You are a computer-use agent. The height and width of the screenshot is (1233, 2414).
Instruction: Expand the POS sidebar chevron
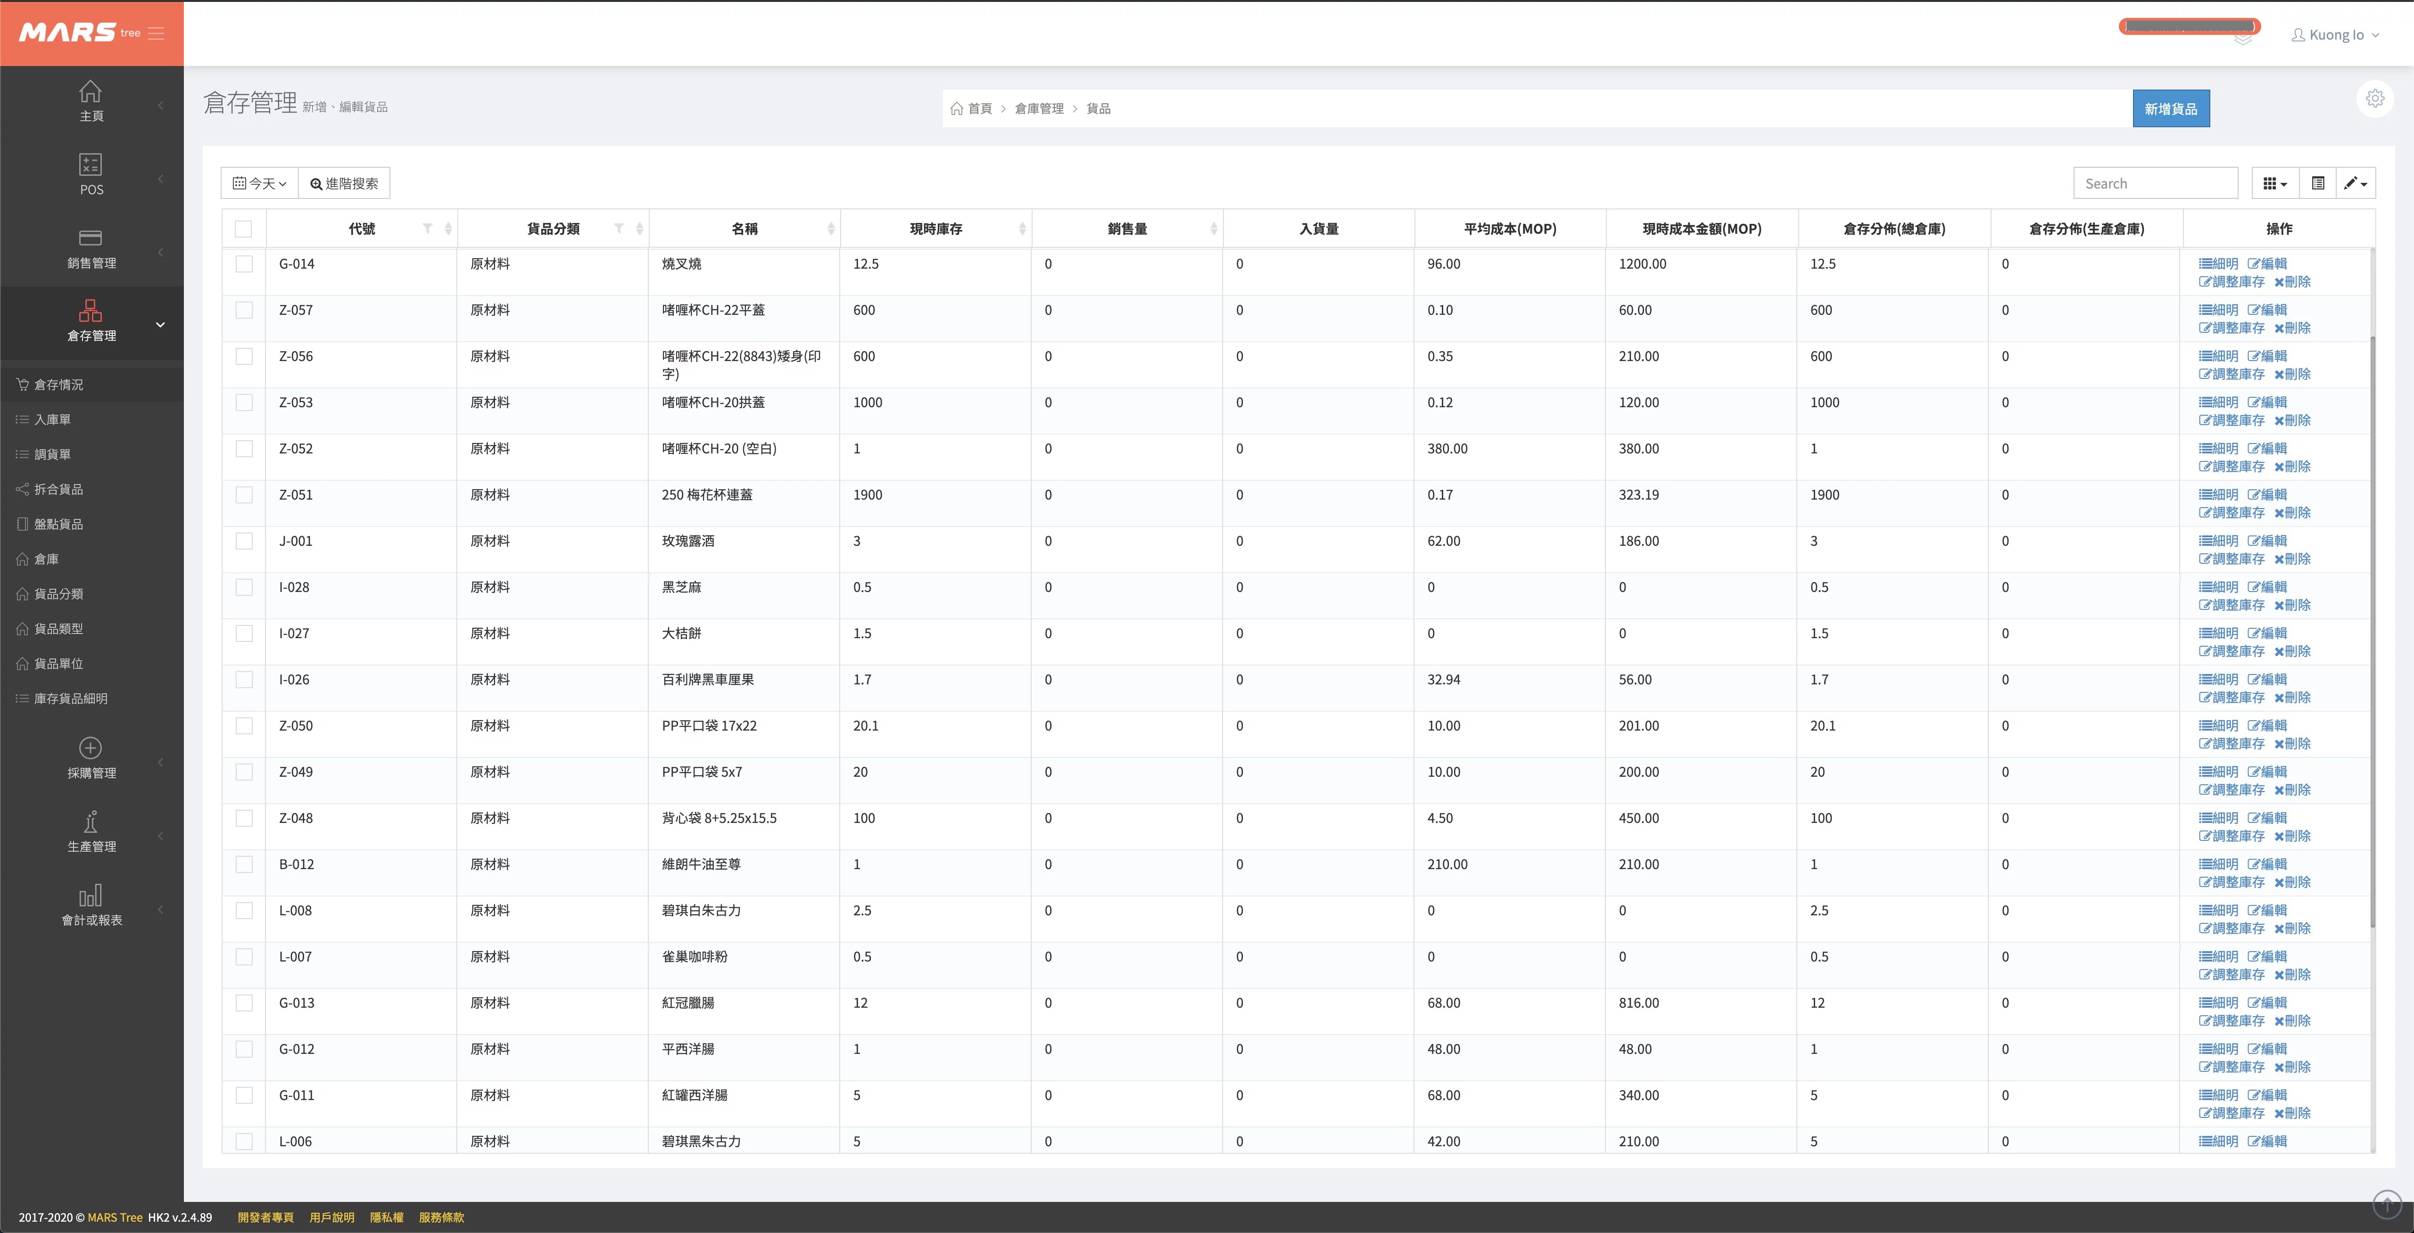(x=160, y=178)
